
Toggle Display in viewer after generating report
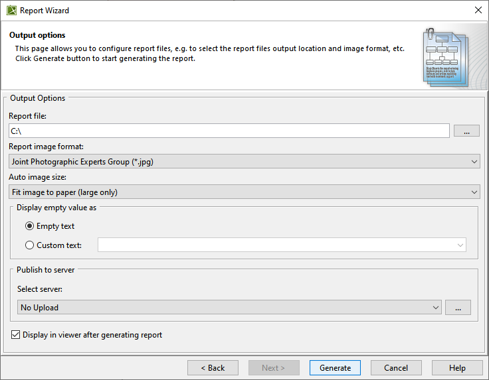coord(16,335)
